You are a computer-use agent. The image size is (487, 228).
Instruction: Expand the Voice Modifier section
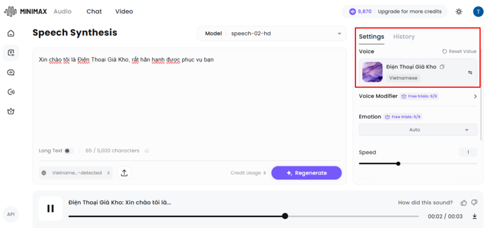coord(475,96)
